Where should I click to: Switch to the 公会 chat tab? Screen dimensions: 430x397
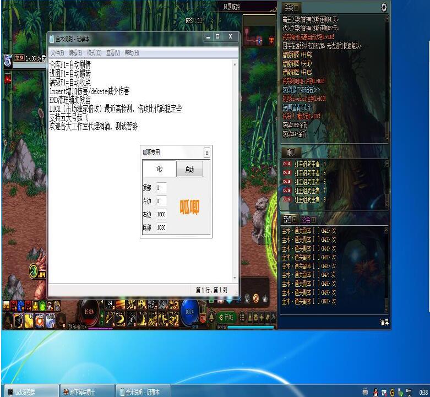pyautogui.click(x=308, y=219)
